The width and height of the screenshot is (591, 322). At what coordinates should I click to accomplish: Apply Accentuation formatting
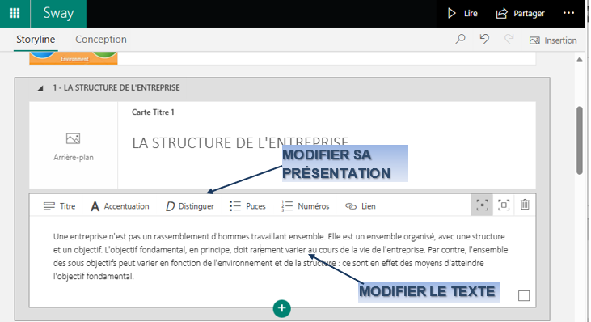[120, 206]
